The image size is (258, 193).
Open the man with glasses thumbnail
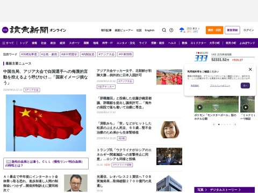coord(76,183)
